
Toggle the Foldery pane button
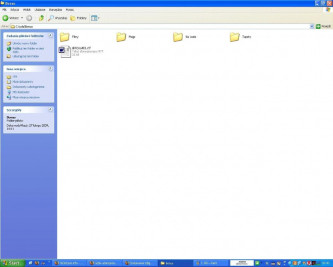tap(79, 18)
